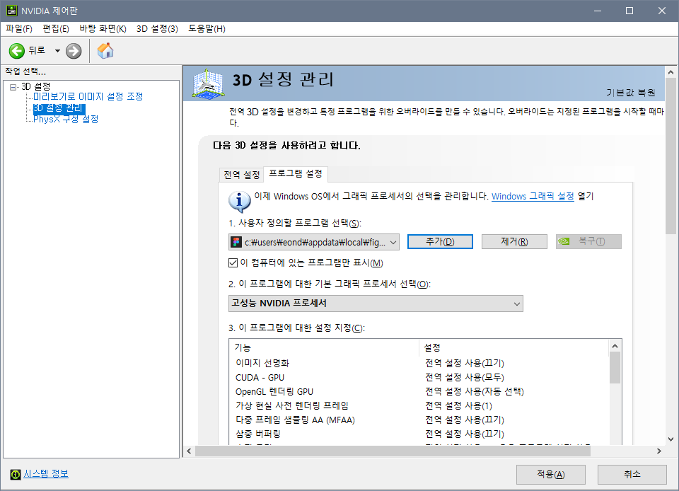Click main panel scroll up arrow
Screen dimensions: 679x491
671,72
